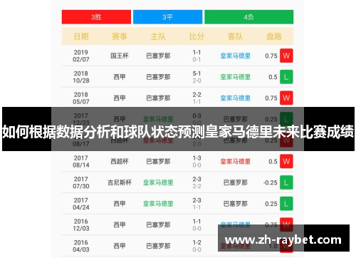The image size is (356, 258).
Task: Click the green L badge in 2017 04/24 row
Action: click(x=286, y=204)
